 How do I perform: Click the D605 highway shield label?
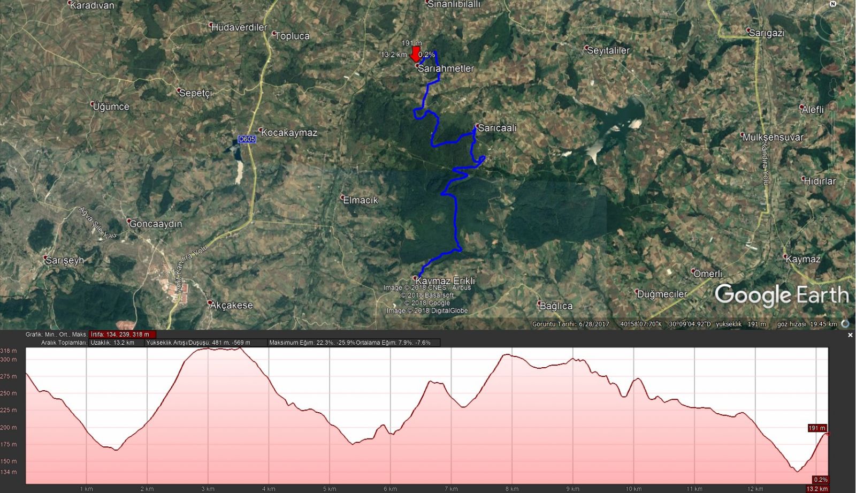(247, 139)
